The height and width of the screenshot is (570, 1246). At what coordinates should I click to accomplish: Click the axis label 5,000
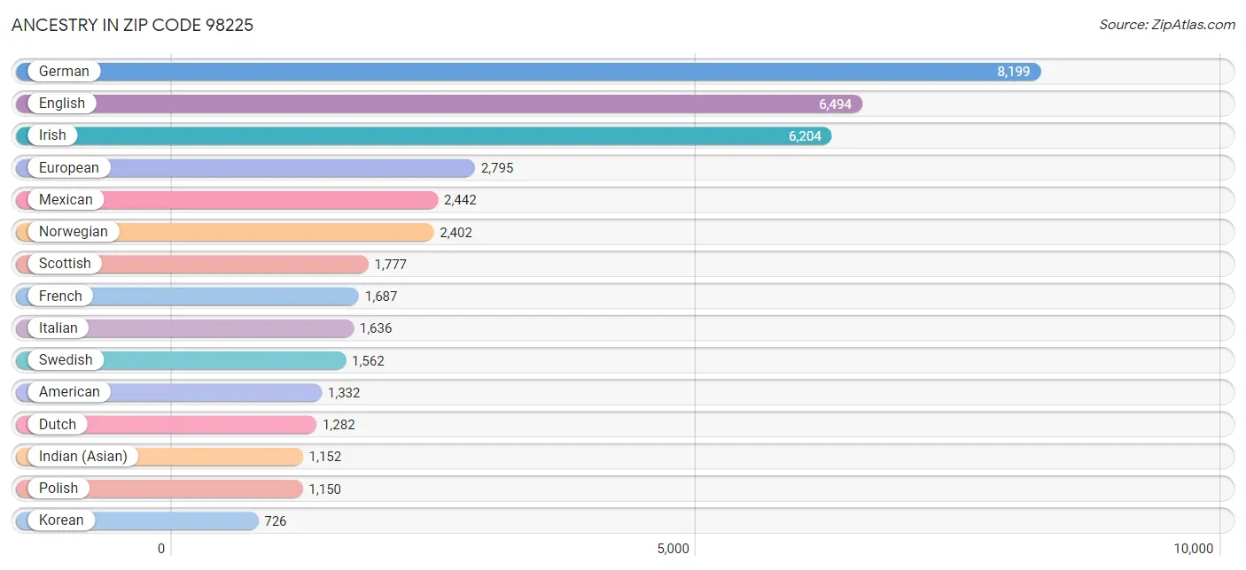(x=674, y=549)
